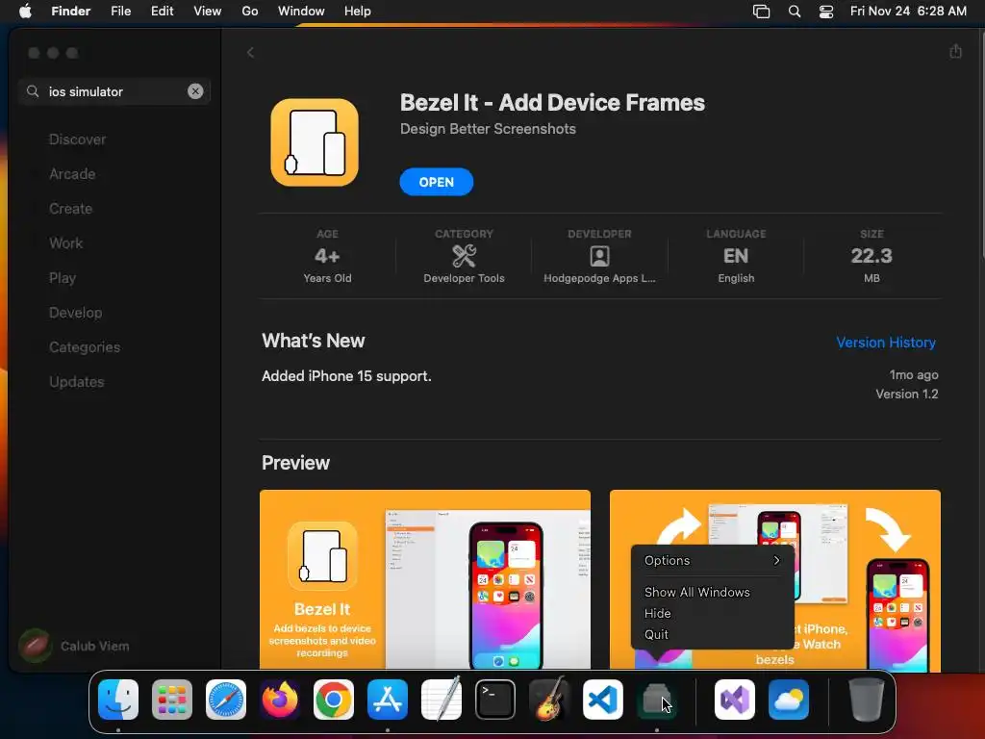This screenshot has height=739, width=985.
Task: Go to Discover in the sidebar
Action: 77,140
